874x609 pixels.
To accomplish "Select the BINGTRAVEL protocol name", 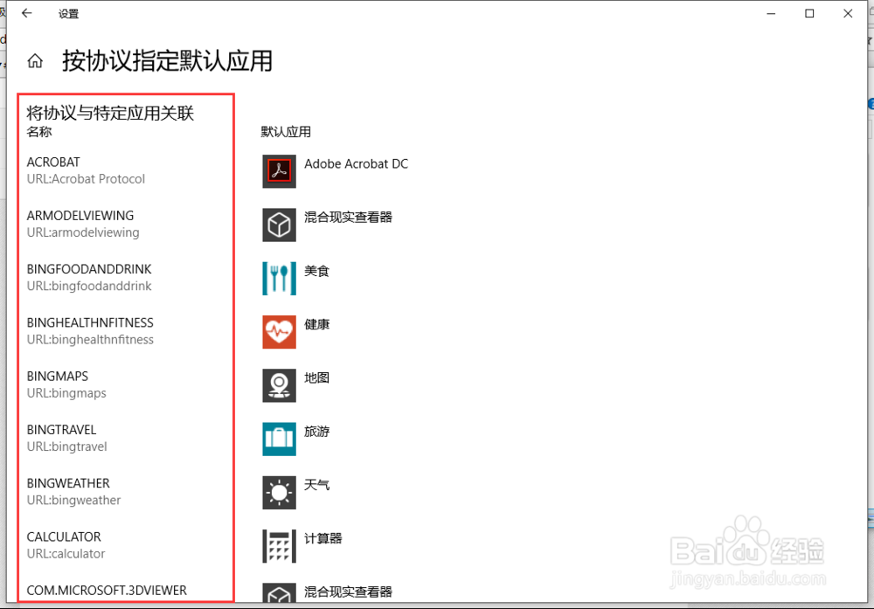I will [61, 430].
